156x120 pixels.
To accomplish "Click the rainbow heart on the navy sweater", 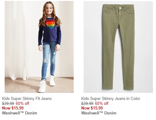I will tap(50, 24).
